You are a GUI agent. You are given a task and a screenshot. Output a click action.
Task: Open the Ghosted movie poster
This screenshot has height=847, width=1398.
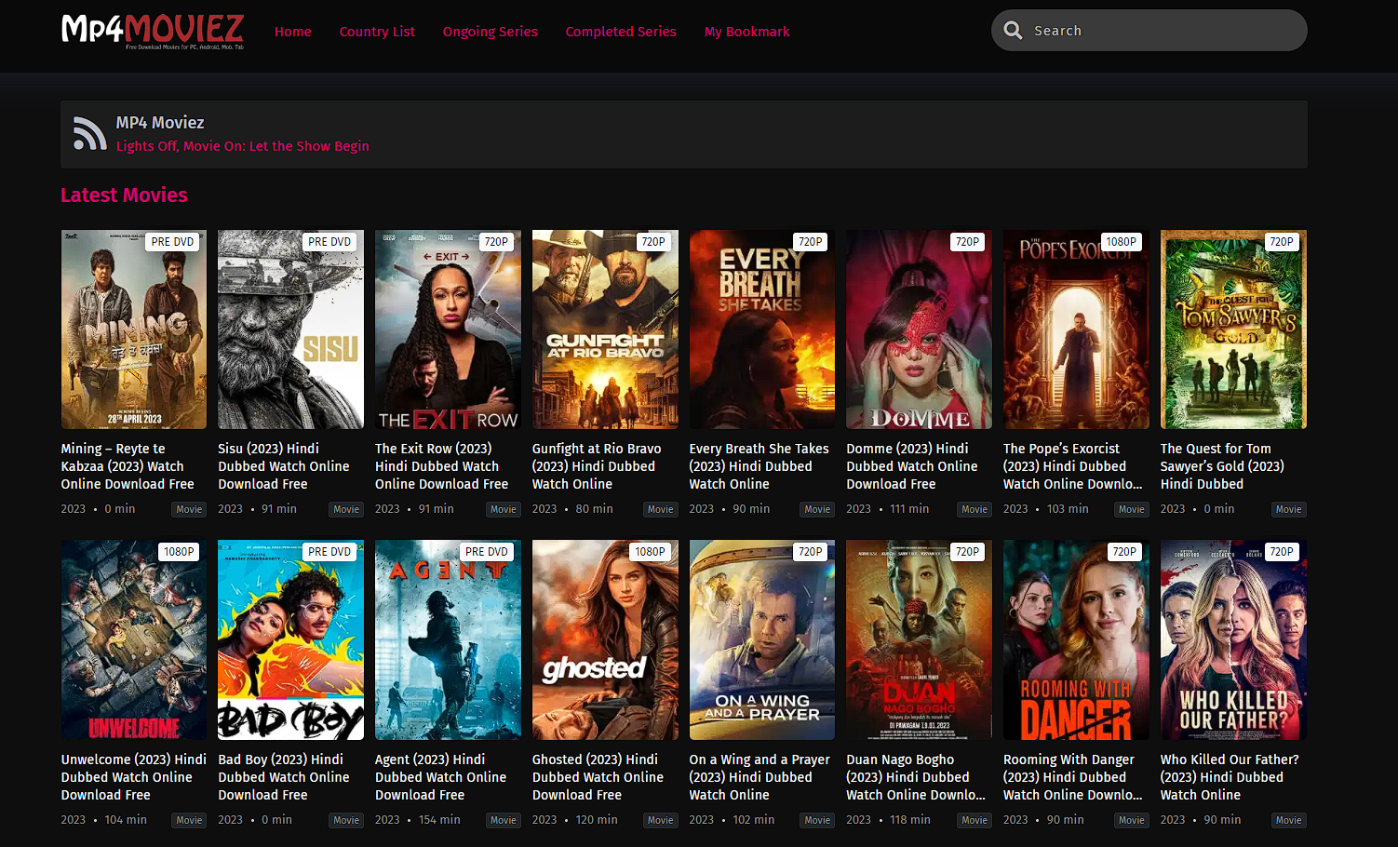click(605, 640)
